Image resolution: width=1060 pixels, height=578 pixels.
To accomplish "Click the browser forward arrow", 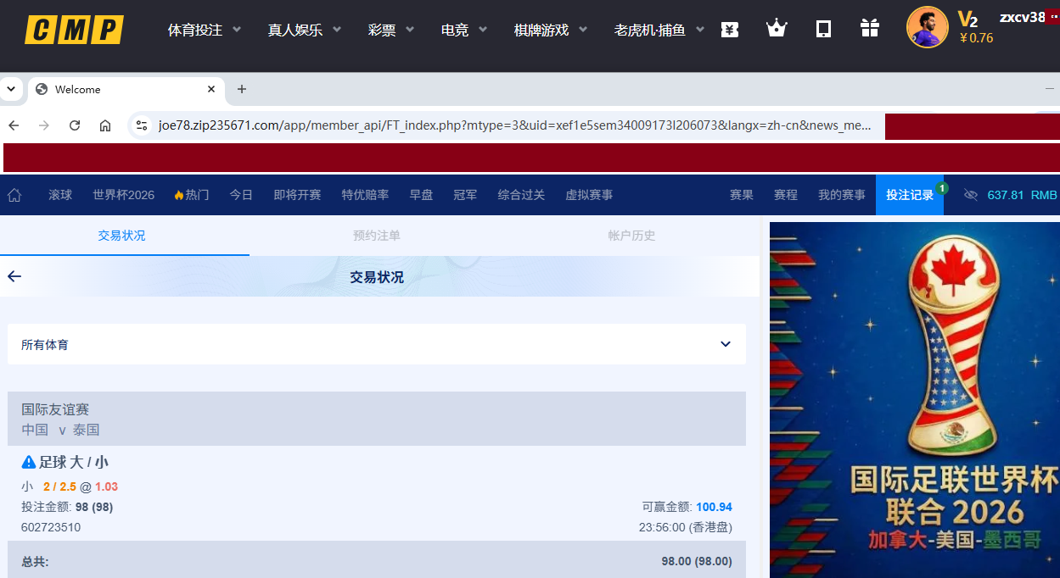I will (44, 125).
